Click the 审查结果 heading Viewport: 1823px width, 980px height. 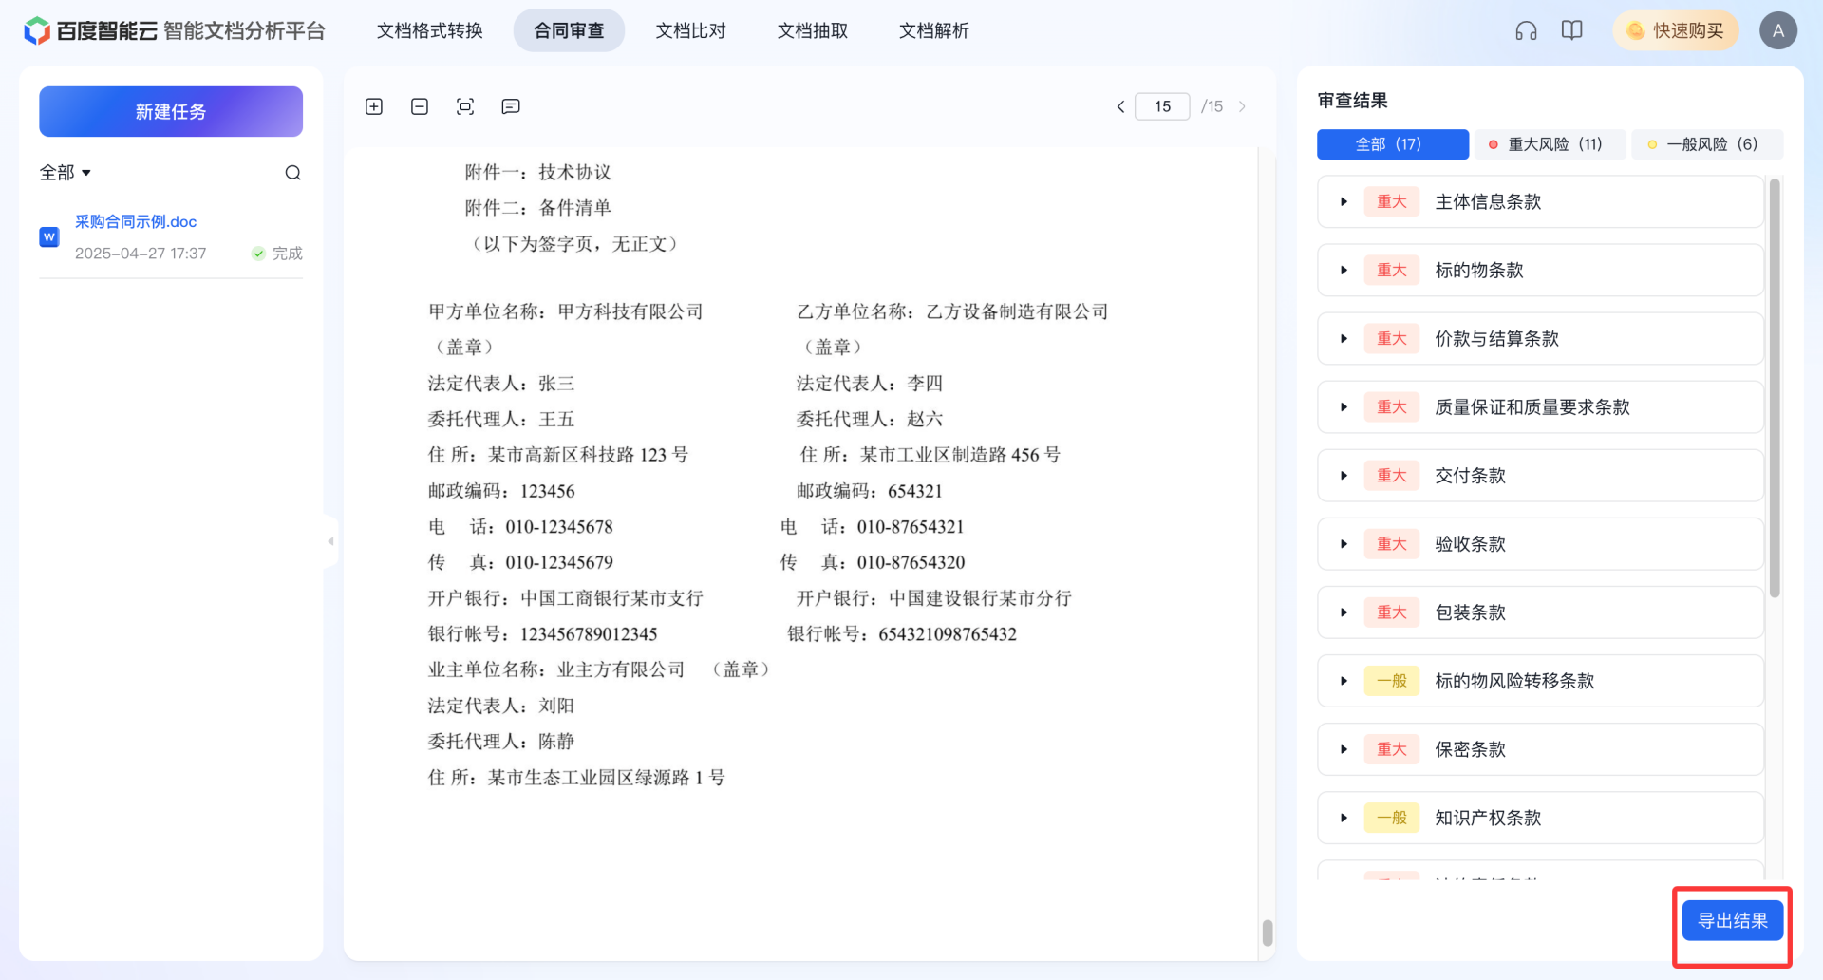tap(1353, 100)
